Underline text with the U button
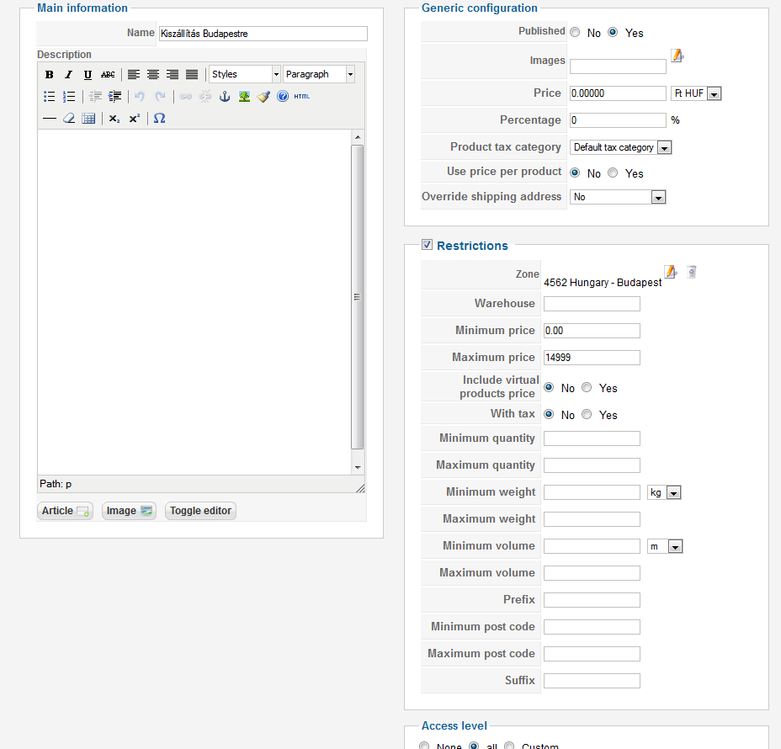The height and width of the screenshot is (749, 781). click(88, 75)
